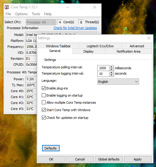Image resolution: width=156 pixels, height=167 pixels.
Task: Click the Cancel button
Action: pyautogui.click(x=80, y=159)
